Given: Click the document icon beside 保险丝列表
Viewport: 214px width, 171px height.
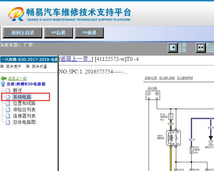Looking at the screenshot, I should [8, 109].
